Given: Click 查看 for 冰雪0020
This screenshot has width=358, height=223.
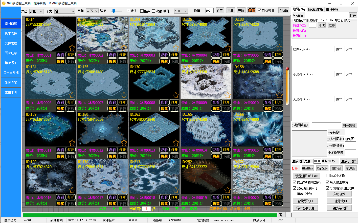Looking at the screenshot, I should 268,197.
